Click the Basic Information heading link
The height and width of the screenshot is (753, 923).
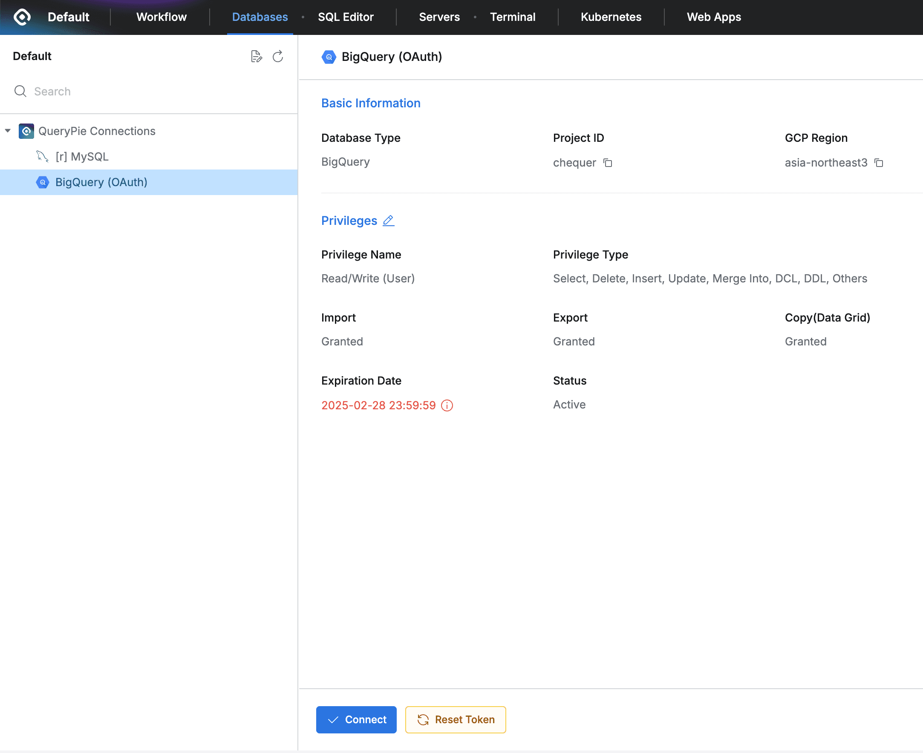(371, 103)
